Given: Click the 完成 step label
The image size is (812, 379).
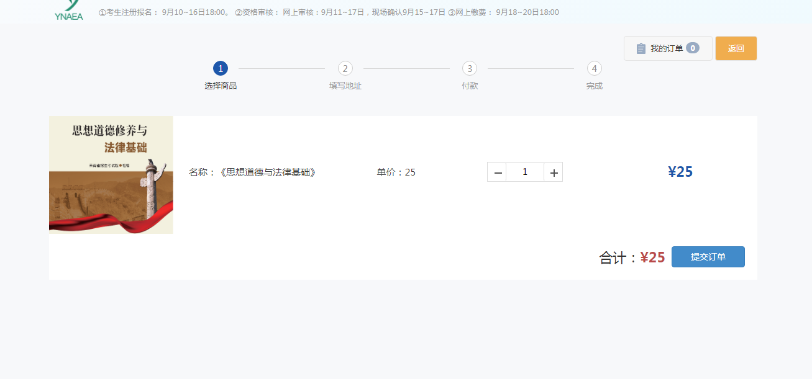Looking at the screenshot, I should click(x=595, y=86).
